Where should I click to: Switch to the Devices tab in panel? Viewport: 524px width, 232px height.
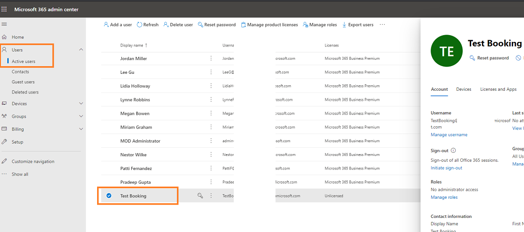tap(463, 89)
